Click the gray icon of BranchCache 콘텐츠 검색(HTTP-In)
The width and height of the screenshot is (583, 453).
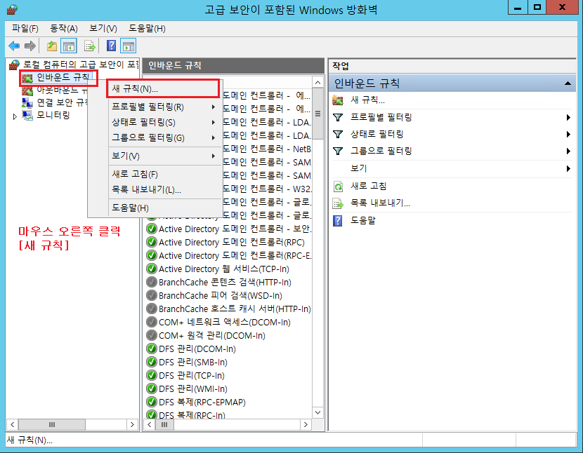pyautogui.click(x=151, y=282)
